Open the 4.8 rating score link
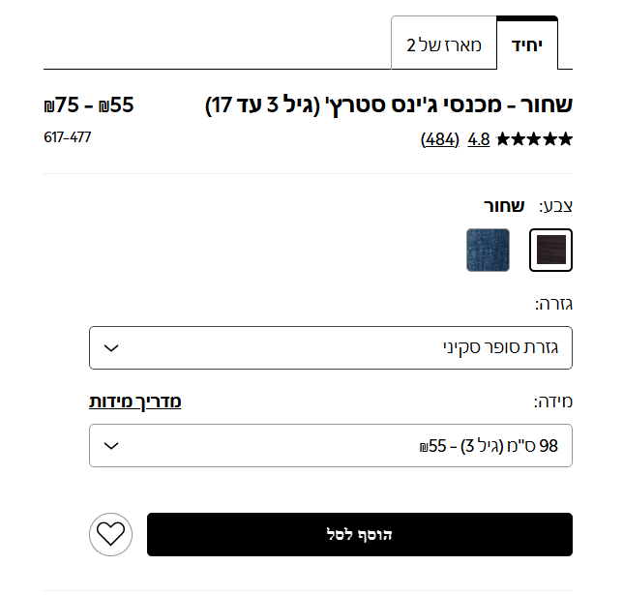The width and height of the screenshot is (623, 595). pyautogui.click(x=478, y=139)
